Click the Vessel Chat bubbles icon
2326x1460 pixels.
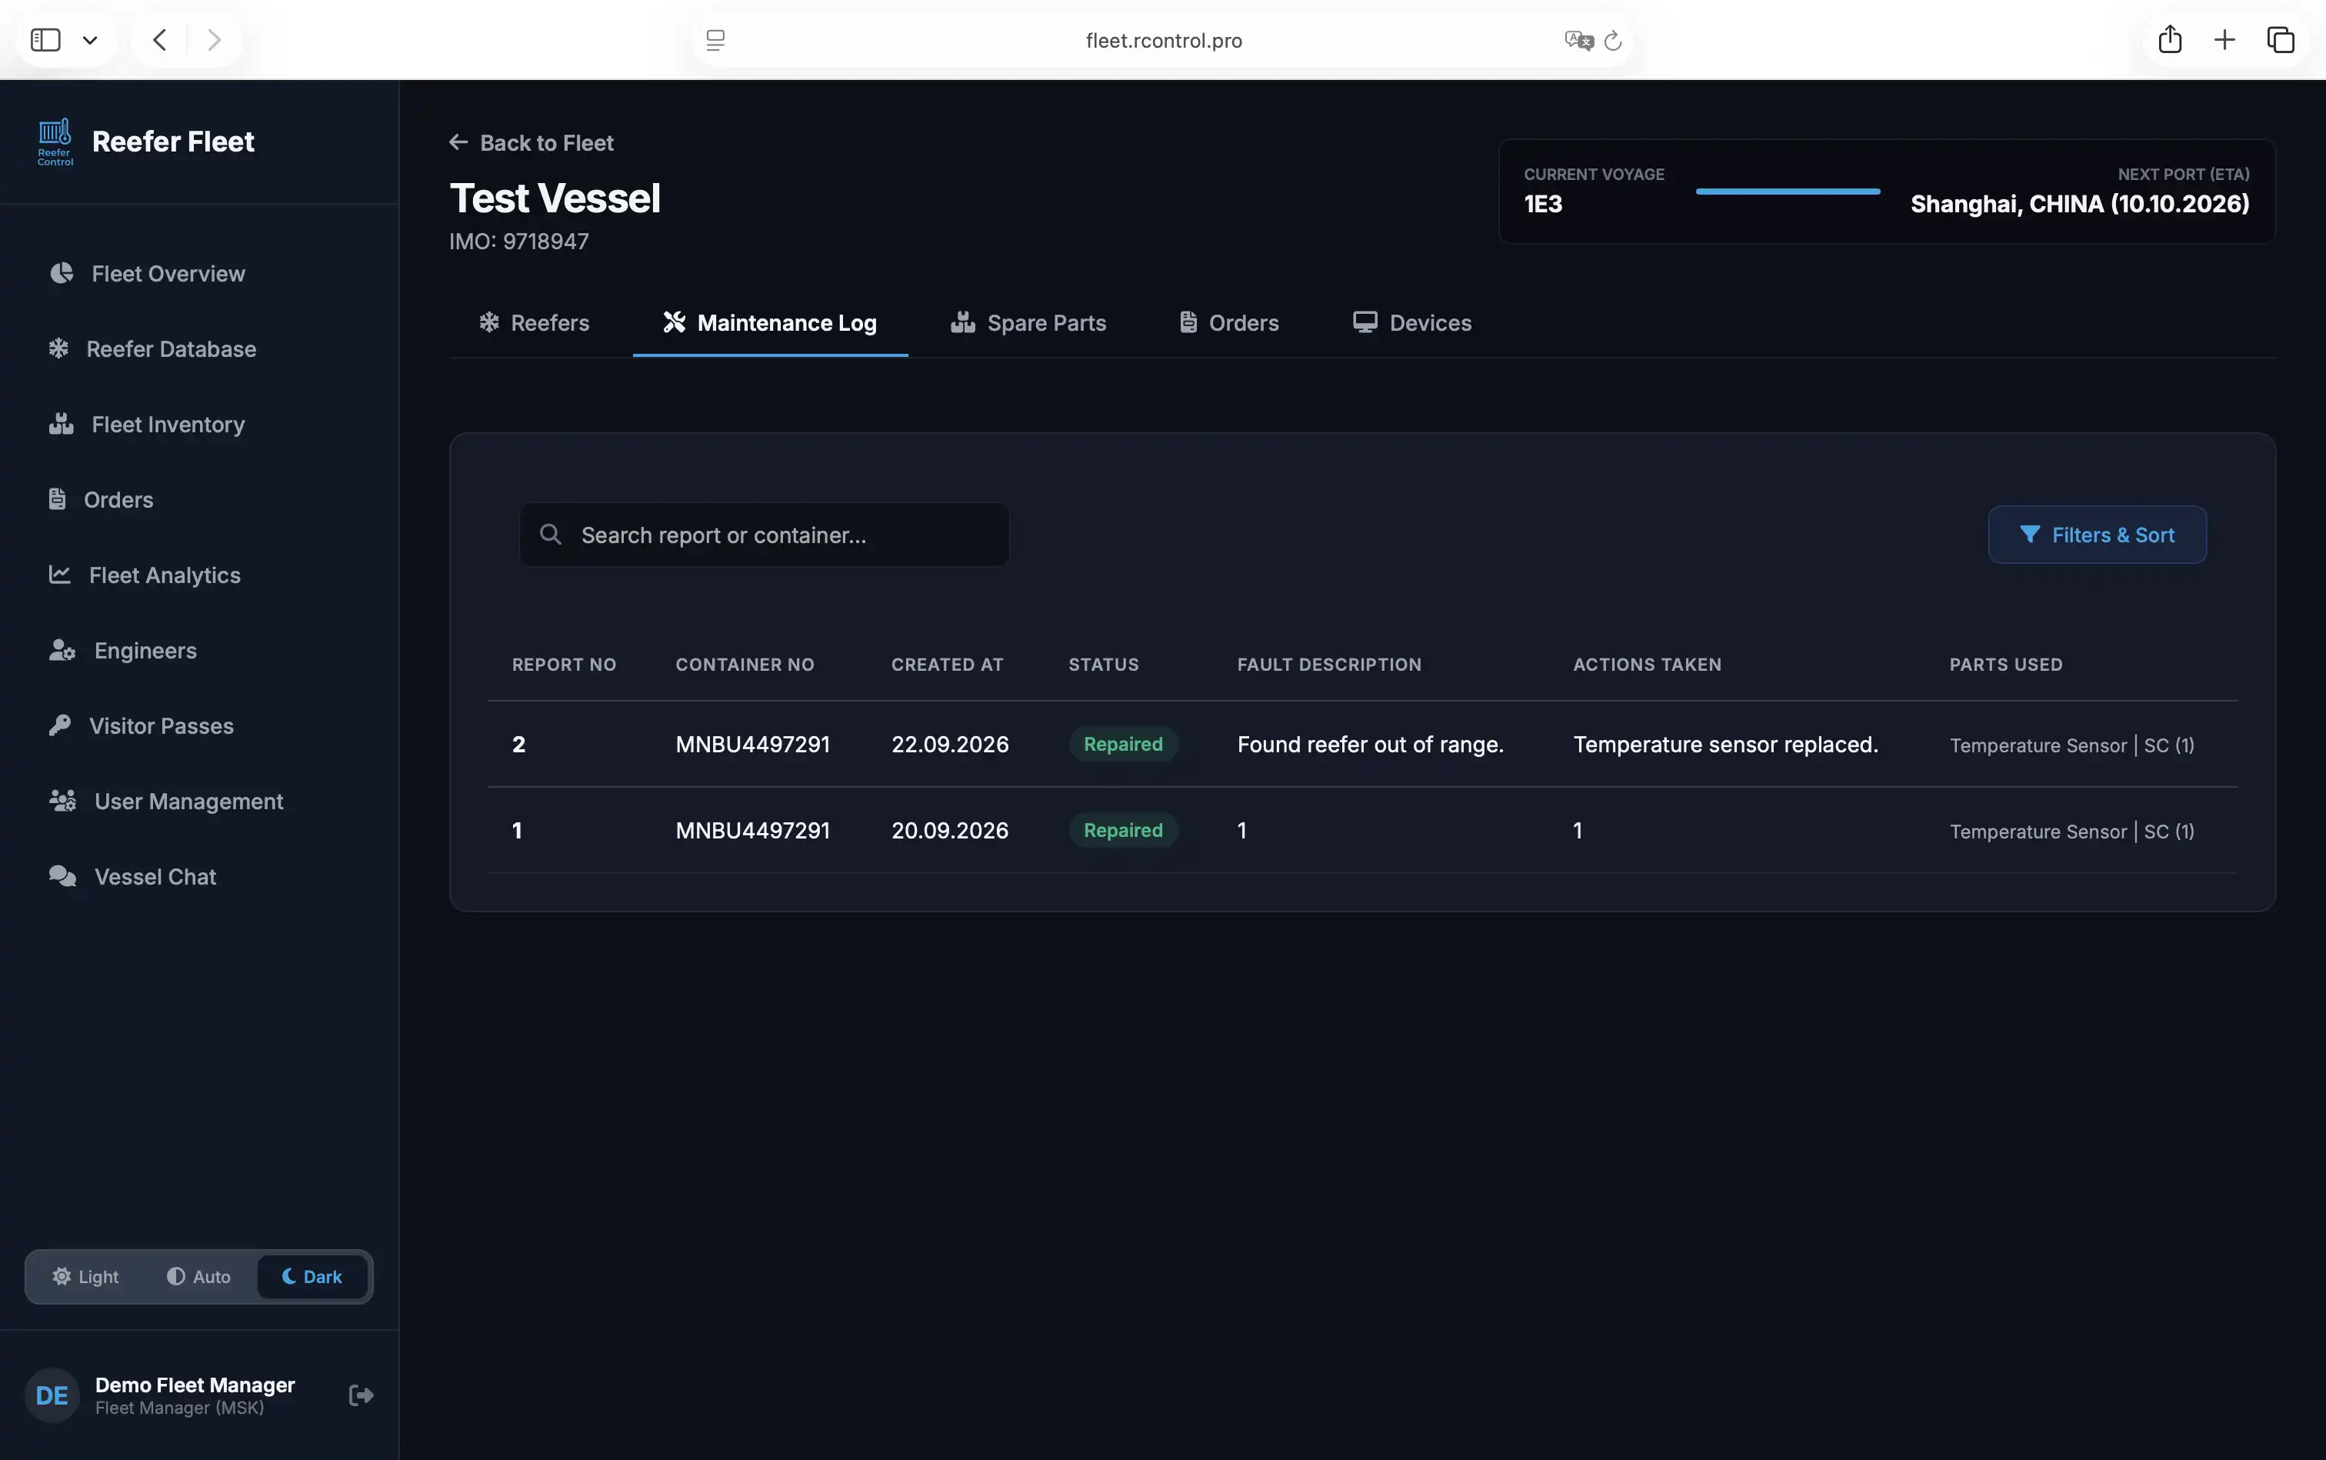point(63,876)
